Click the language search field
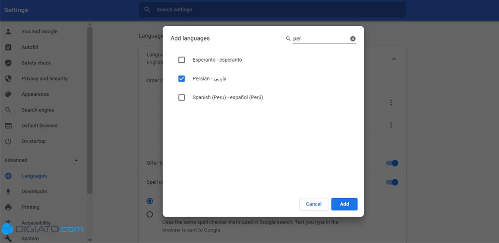 320,39
